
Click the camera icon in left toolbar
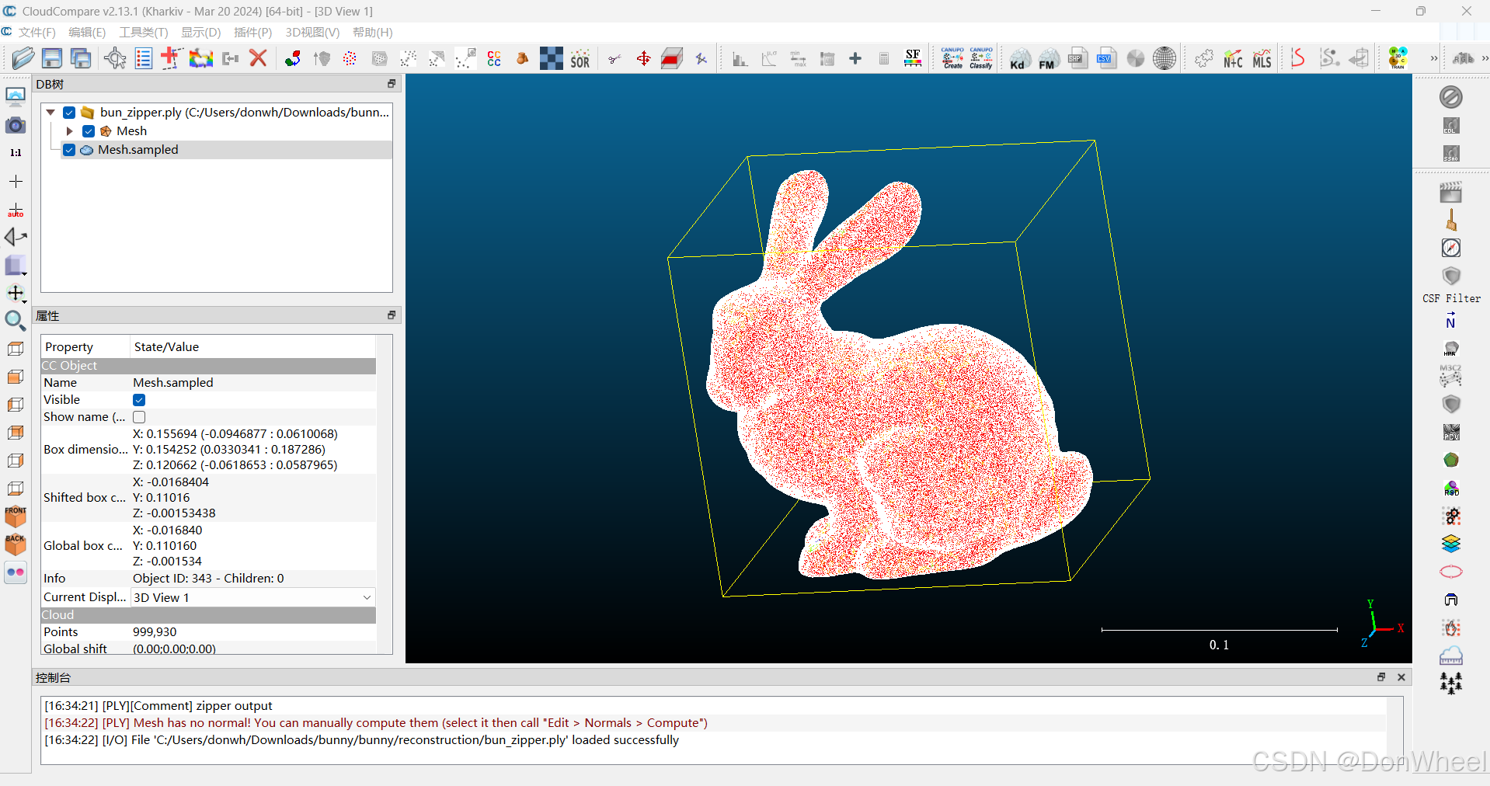point(16,125)
